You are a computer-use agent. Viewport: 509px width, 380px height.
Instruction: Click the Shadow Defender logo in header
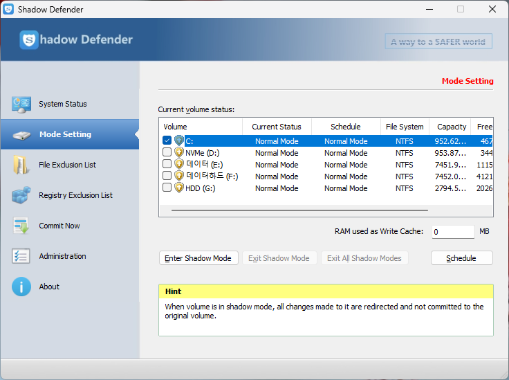(x=29, y=40)
